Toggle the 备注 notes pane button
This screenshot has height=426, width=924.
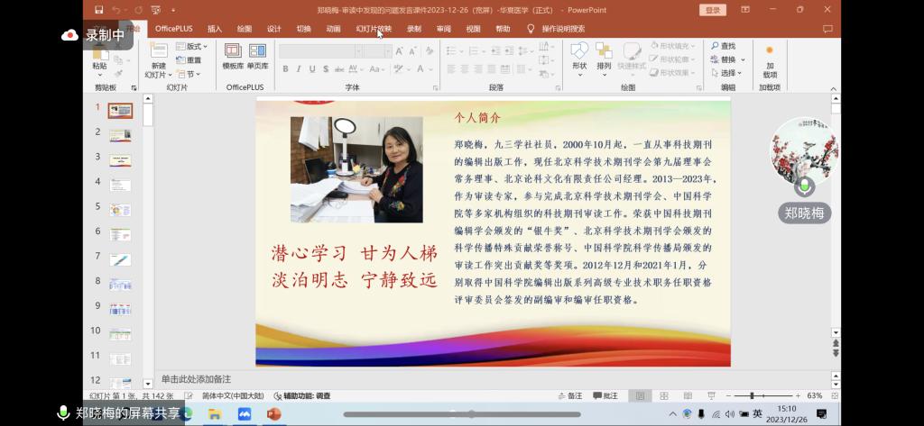(x=569, y=396)
